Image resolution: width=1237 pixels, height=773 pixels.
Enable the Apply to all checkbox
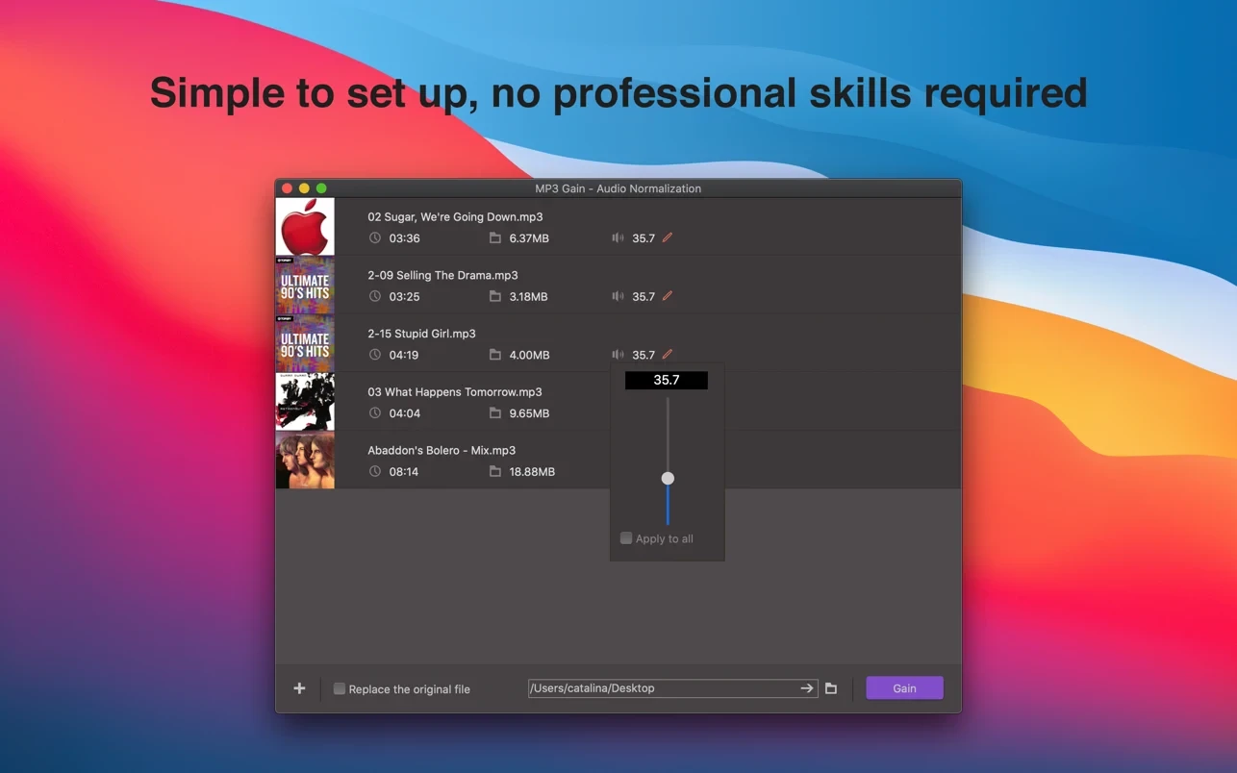click(x=626, y=538)
